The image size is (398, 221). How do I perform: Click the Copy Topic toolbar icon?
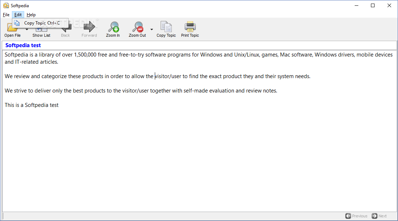click(166, 27)
